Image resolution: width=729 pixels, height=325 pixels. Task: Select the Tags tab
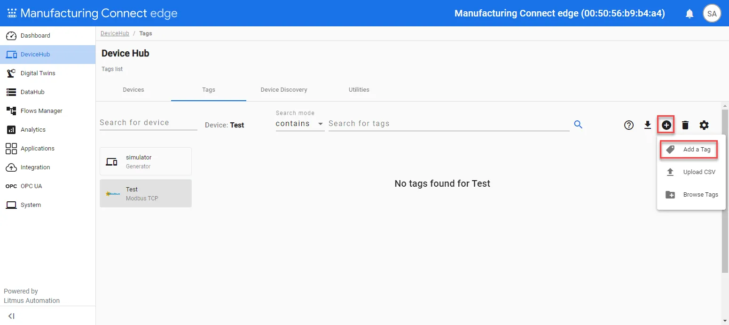pos(209,90)
